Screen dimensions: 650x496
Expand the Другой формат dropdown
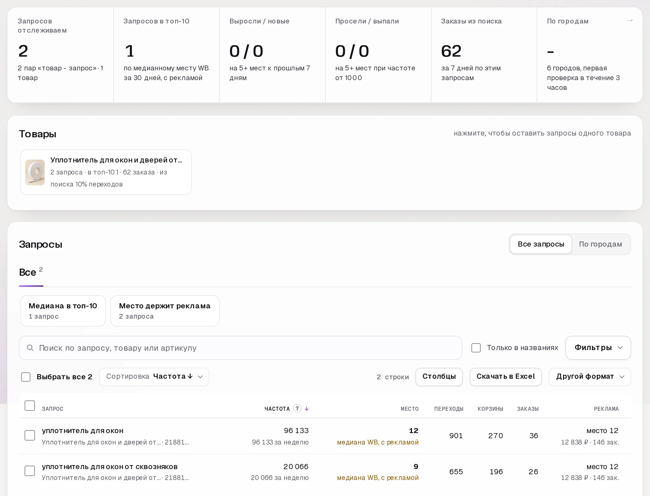coord(590,377)
